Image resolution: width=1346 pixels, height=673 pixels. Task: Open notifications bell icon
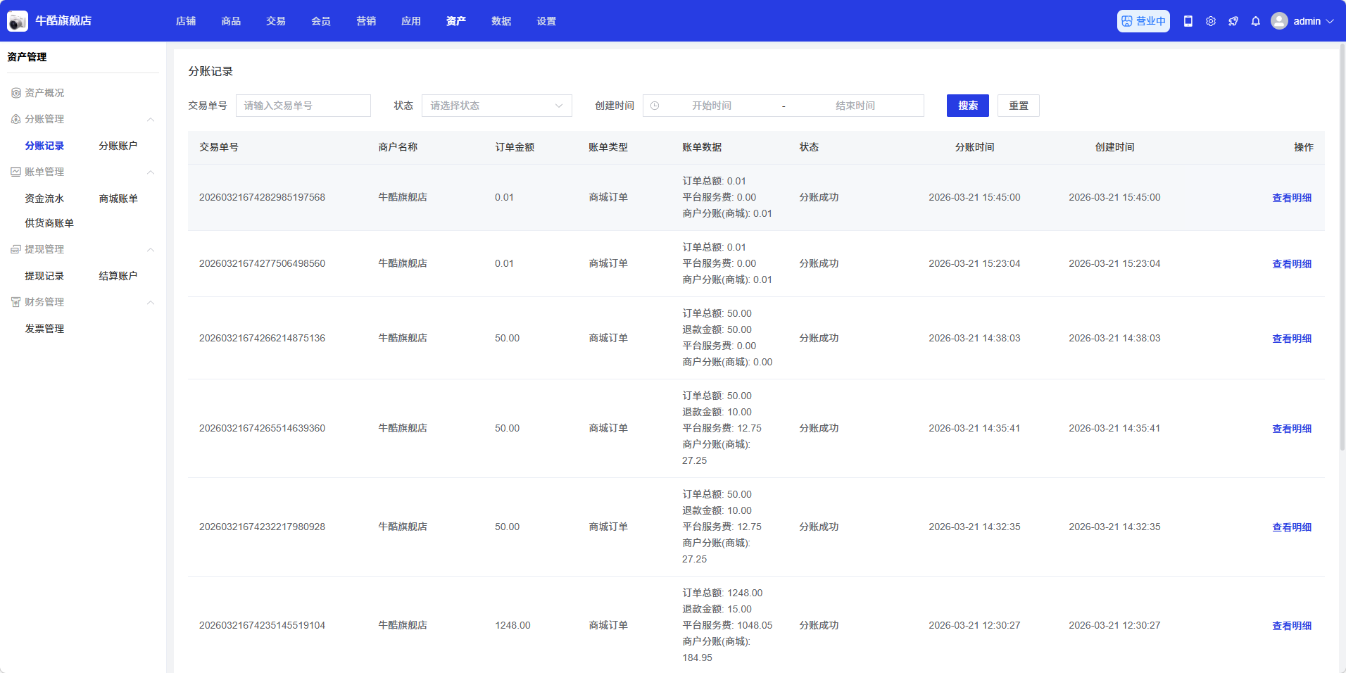coord(1256,21)
